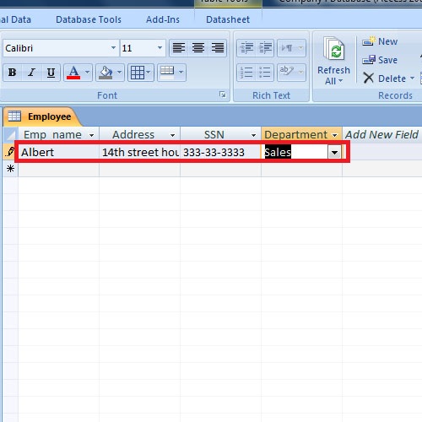
Task: Select the Employee table tab
Action: point(42,116)
